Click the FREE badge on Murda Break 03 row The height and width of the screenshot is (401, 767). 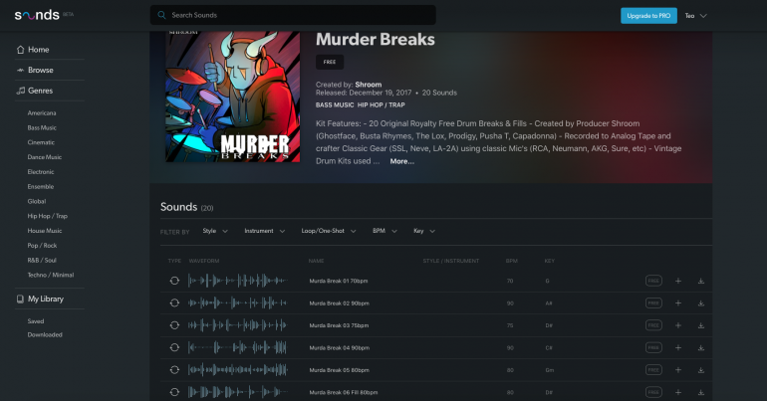(653, 325)
